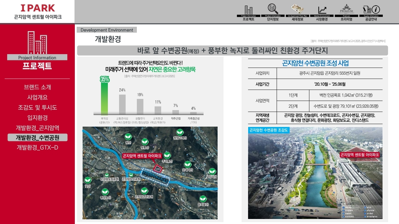The height and width of the screenshot is (224, 399).
Task: Open the 시장환경 chart icon
Action: tap(322, 10)
